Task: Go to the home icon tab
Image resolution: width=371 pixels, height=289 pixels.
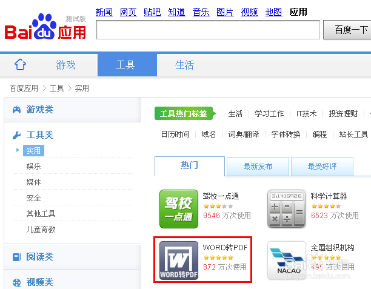Action: pyautogui.click(x=21, y=65)
